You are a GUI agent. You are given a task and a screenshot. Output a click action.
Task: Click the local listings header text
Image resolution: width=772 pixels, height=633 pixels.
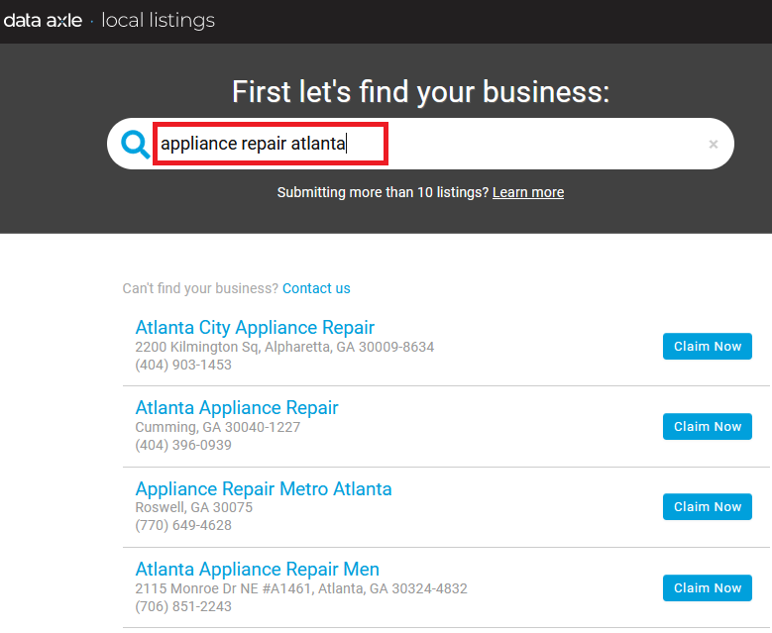[158, 21]
